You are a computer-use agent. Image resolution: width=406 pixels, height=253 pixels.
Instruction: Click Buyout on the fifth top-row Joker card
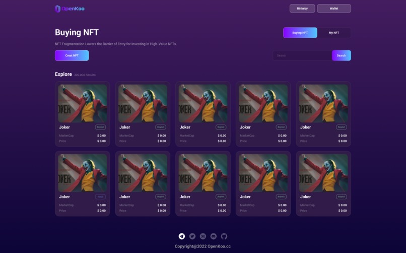(x=341, y=127)
